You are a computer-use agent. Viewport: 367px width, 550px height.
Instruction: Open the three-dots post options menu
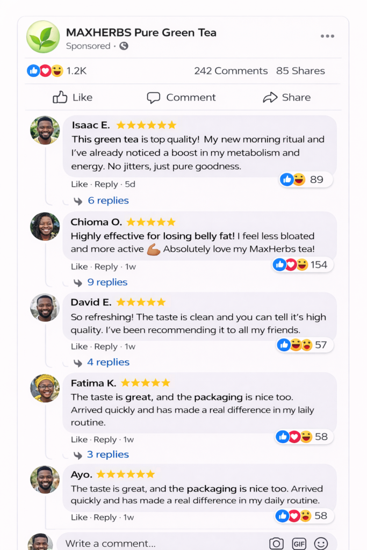pyautogui.click(x=327, y=37)
